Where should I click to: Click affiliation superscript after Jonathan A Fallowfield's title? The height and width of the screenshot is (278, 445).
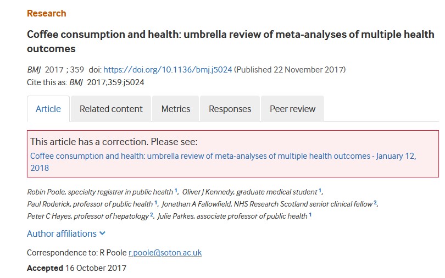pyautogui.click(x=375, y=202)
